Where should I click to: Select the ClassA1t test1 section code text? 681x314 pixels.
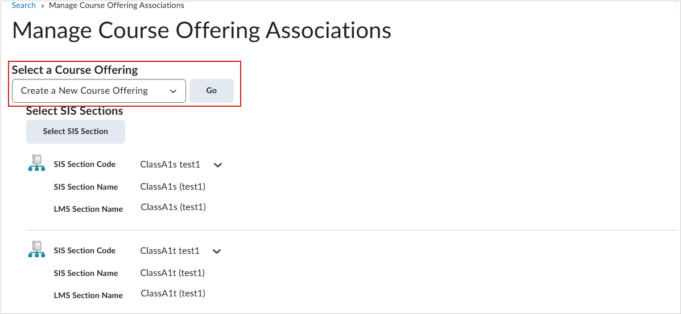170,251
